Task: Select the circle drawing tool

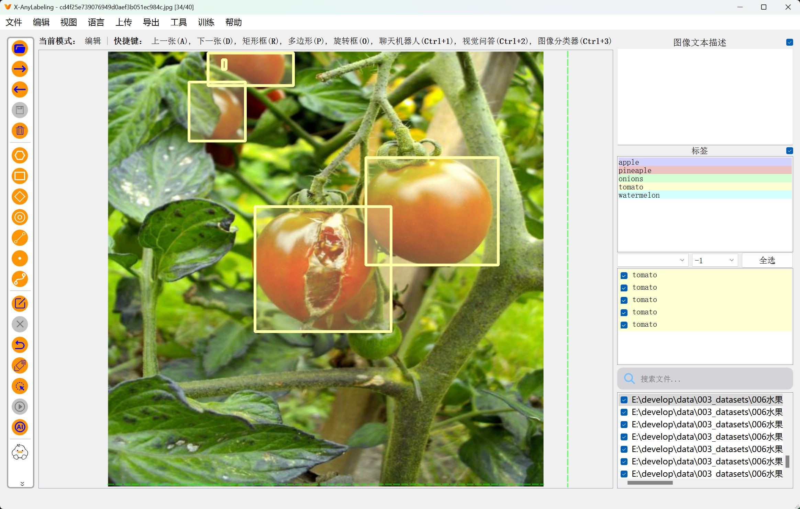Action: 20,217
